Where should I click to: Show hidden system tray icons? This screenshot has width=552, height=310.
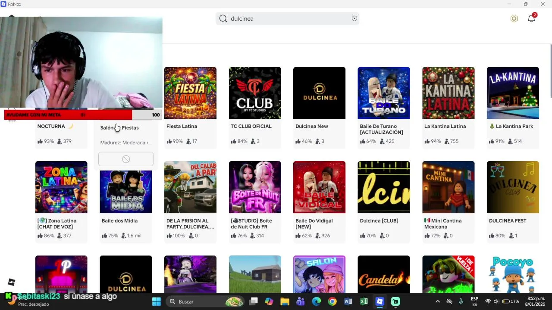438,301
